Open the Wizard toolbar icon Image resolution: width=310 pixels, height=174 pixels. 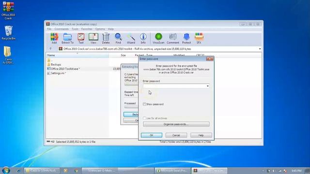(131, 39)
